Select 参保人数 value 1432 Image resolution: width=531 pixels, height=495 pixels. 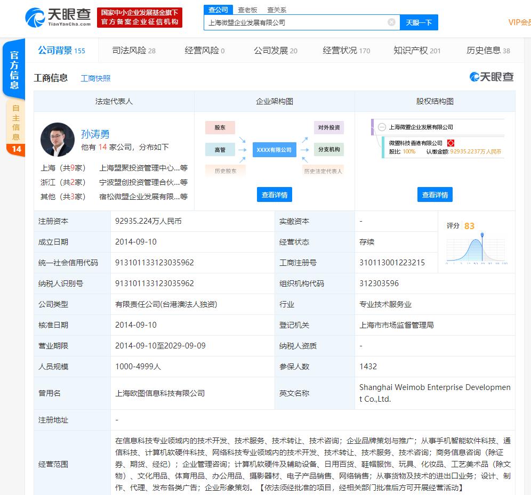point(368,367)
